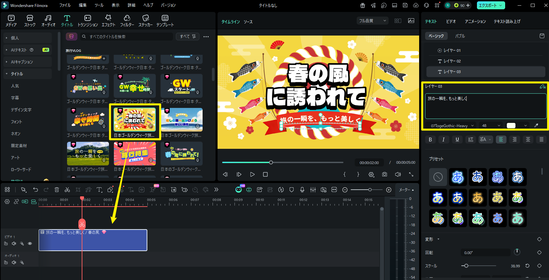Delete selected clip with trash icon
The image size is (549, 280).
tap(57, 190)
